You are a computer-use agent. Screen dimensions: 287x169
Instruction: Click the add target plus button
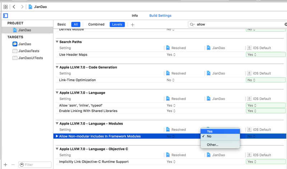click(x=5, y=165)
